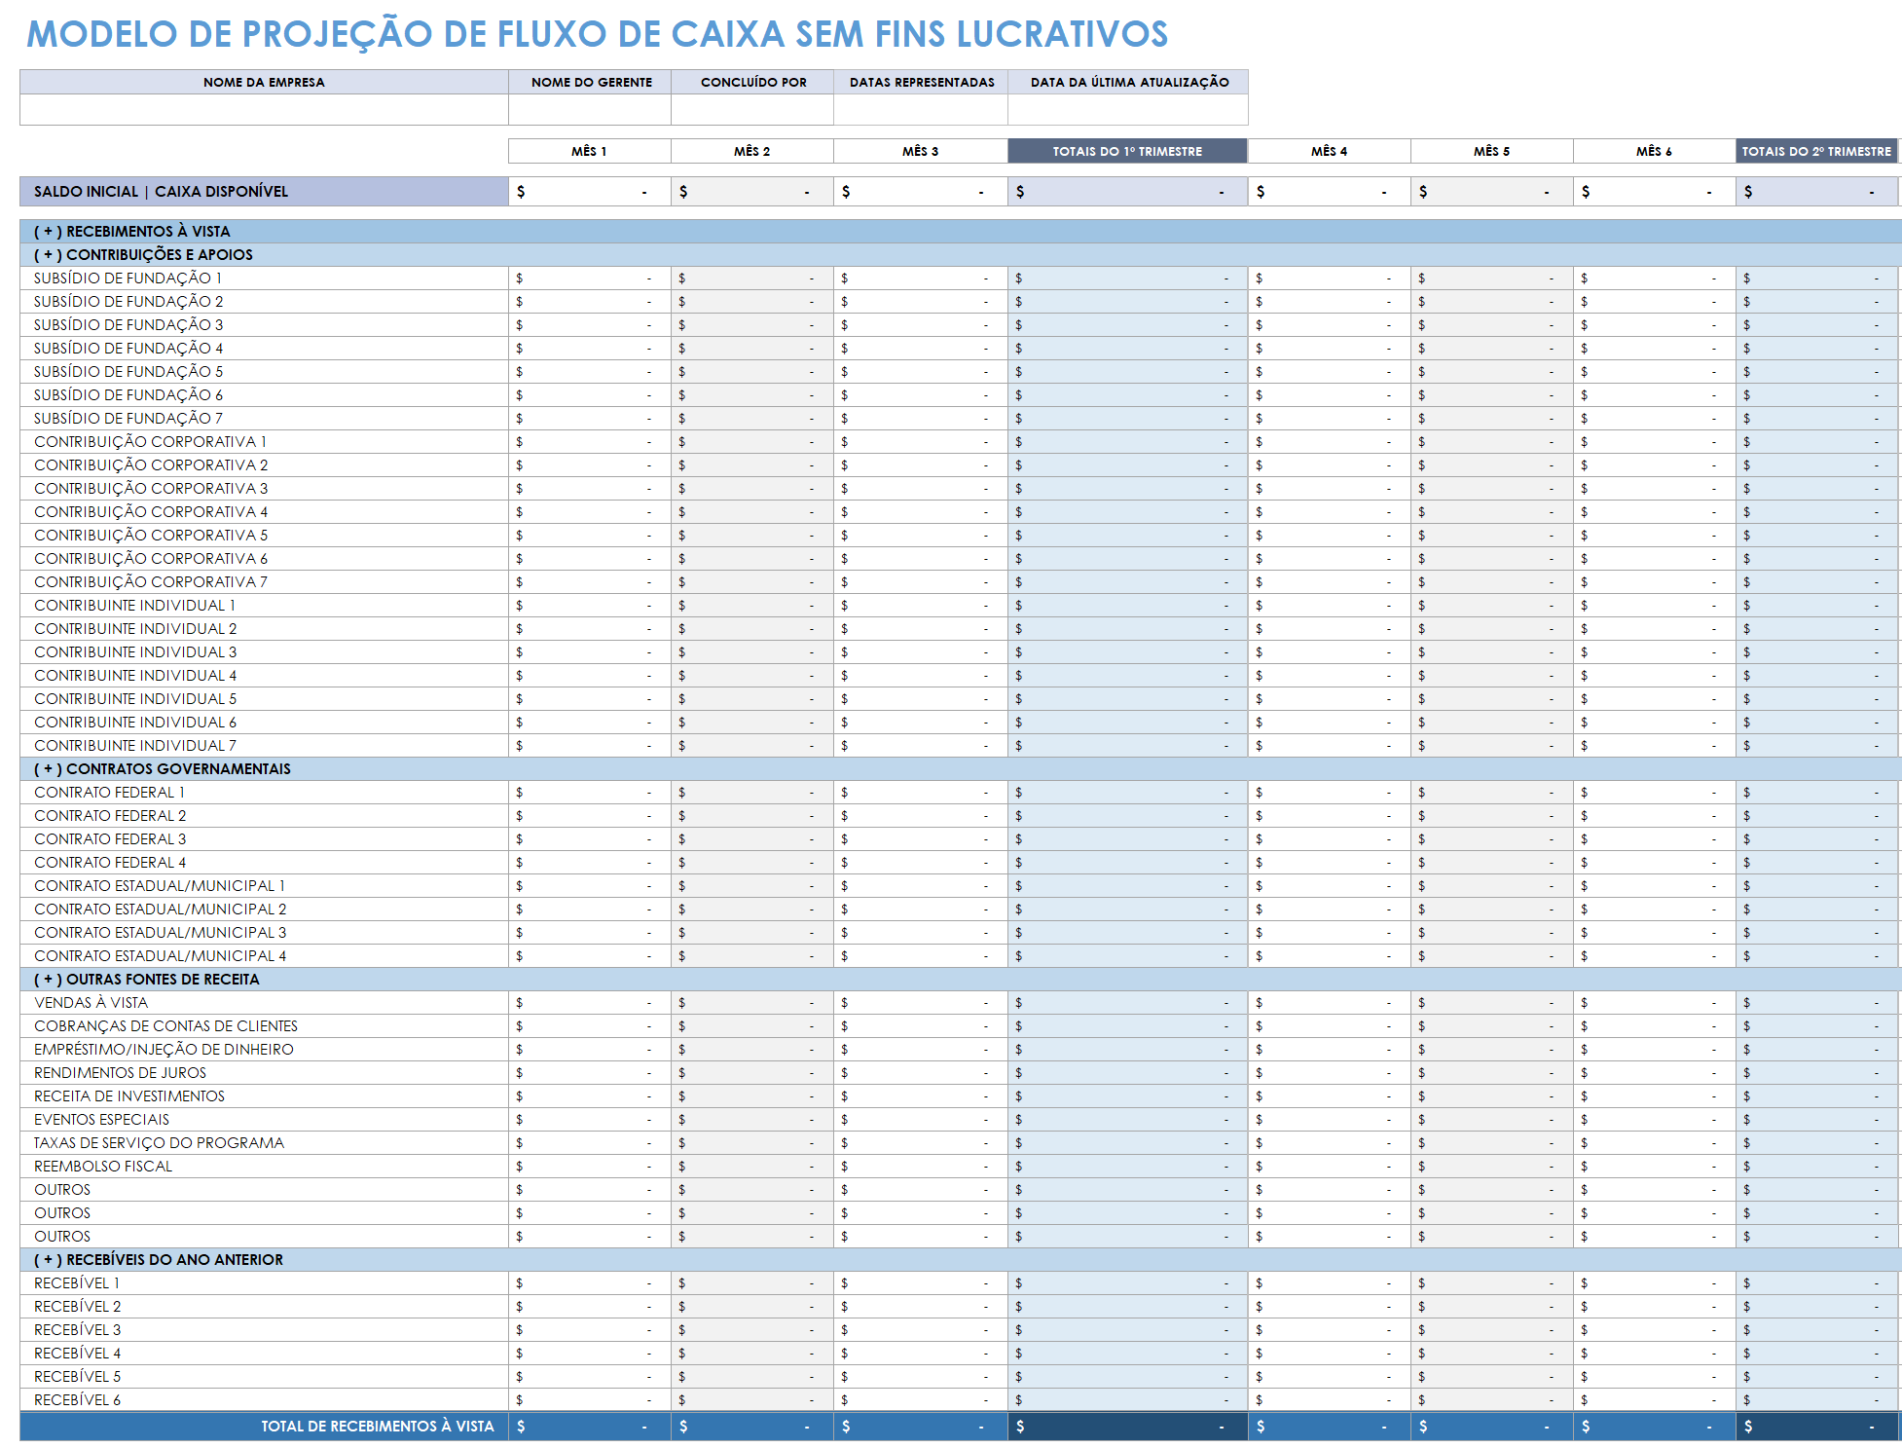
Task: Select the TOTAIS DO 2º TRIMESTRE header
Action: coord(1817,151)
